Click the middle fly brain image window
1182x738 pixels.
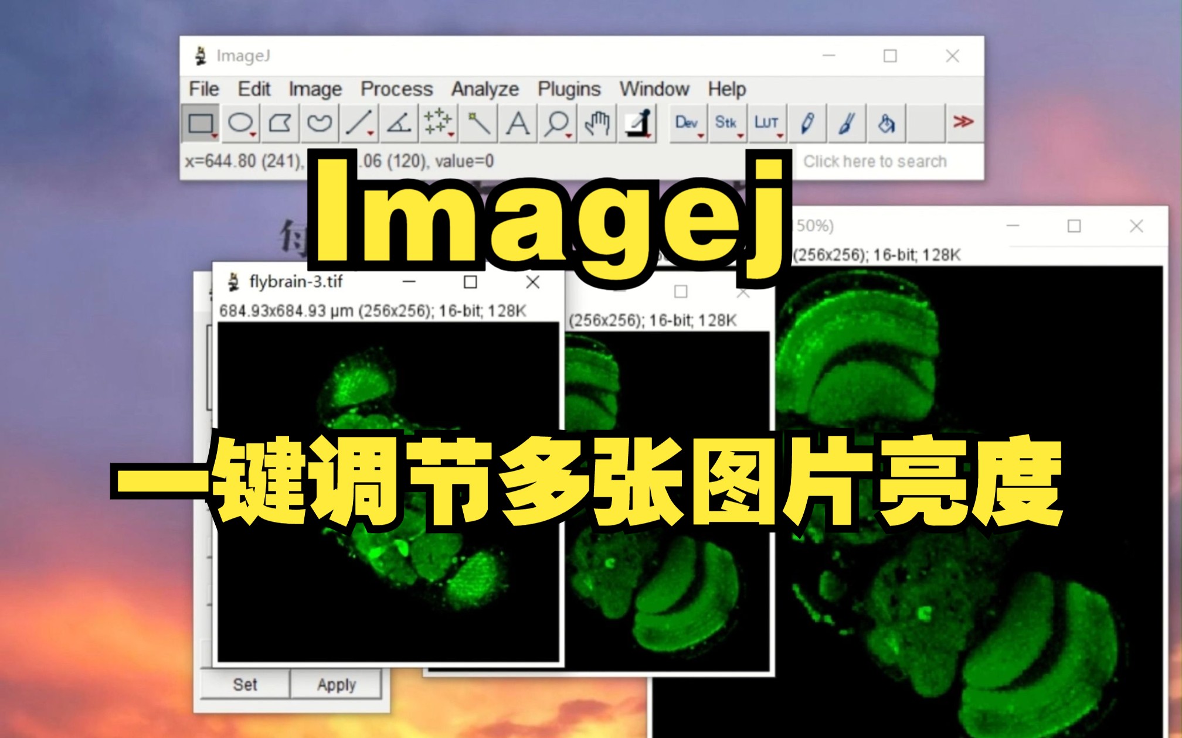pos(667,501)
